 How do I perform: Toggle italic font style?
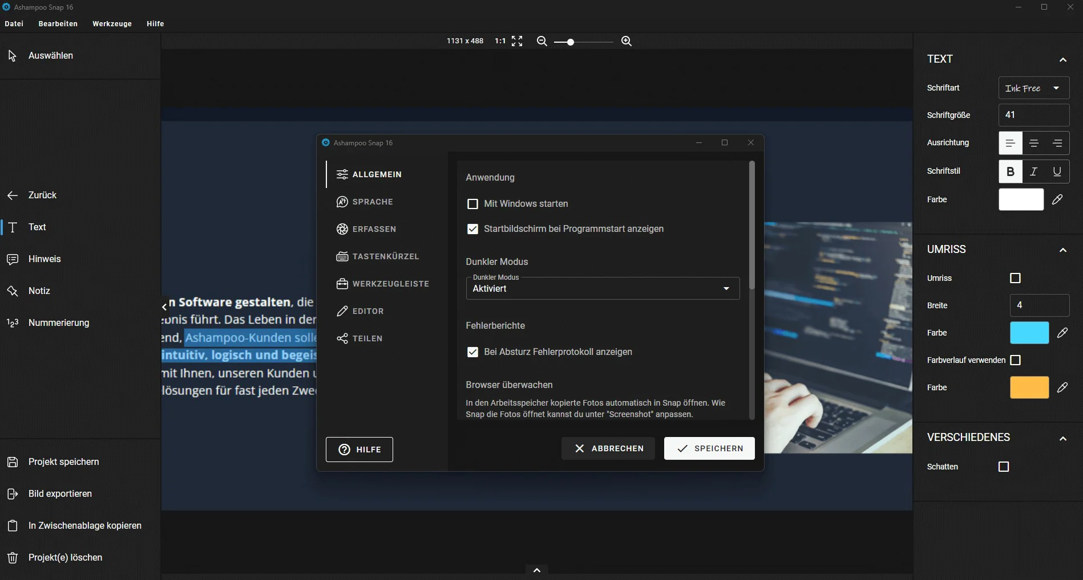tap(1034, 171)
